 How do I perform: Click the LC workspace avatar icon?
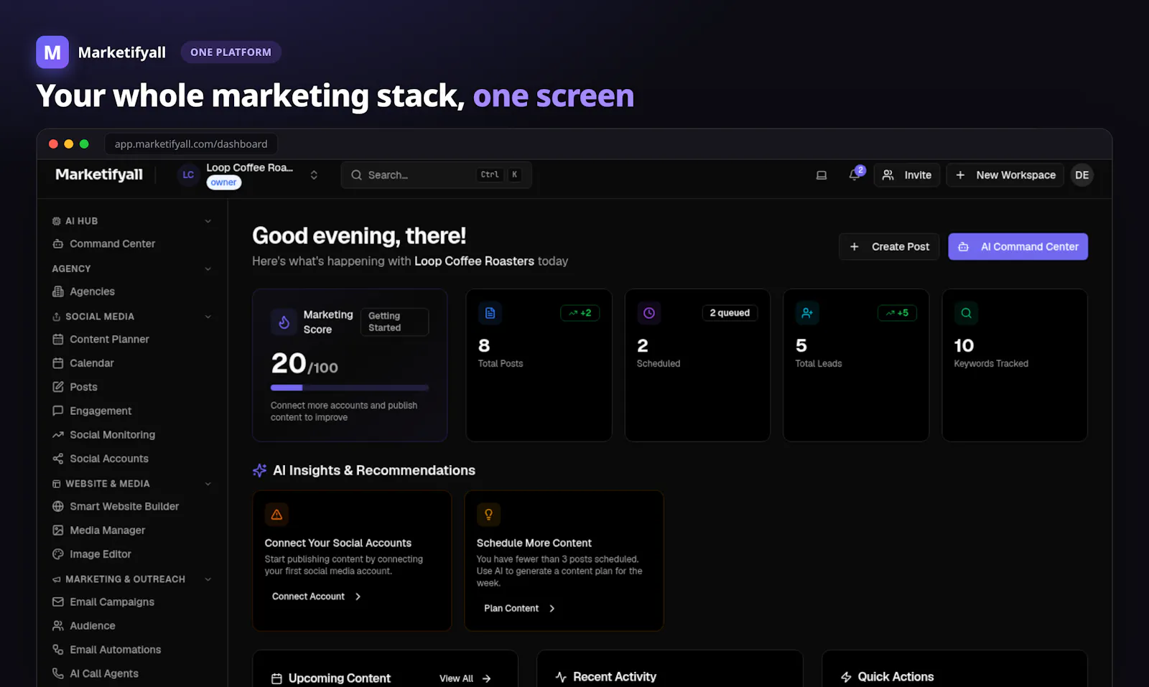[188, 174]
